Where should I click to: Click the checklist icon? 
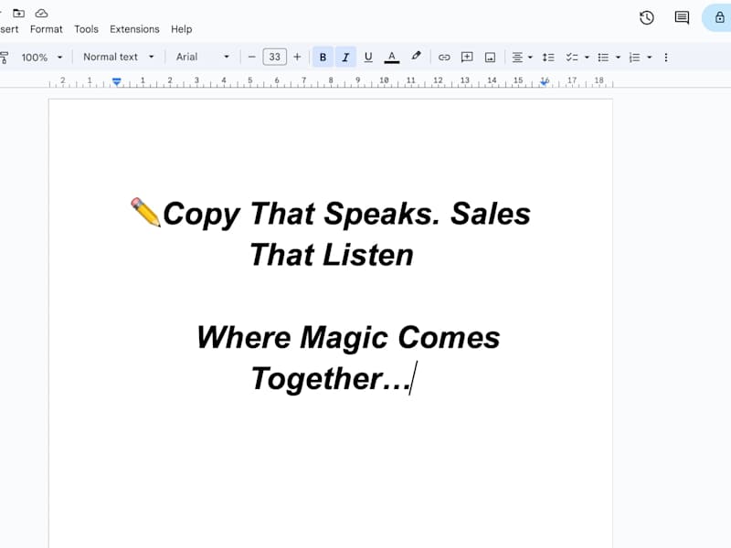coord(572,57)
